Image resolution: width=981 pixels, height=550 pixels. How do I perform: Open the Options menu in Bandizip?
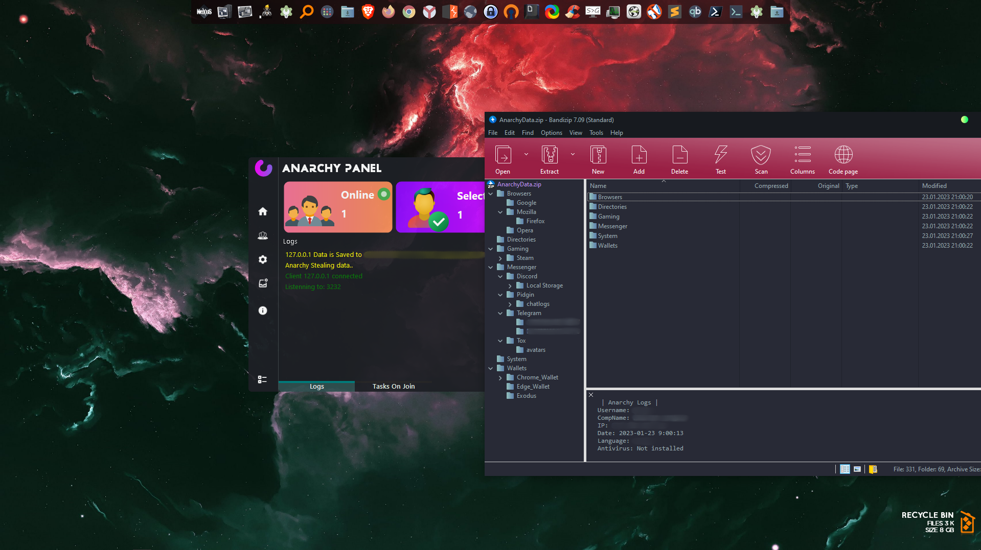pos(551,133)
